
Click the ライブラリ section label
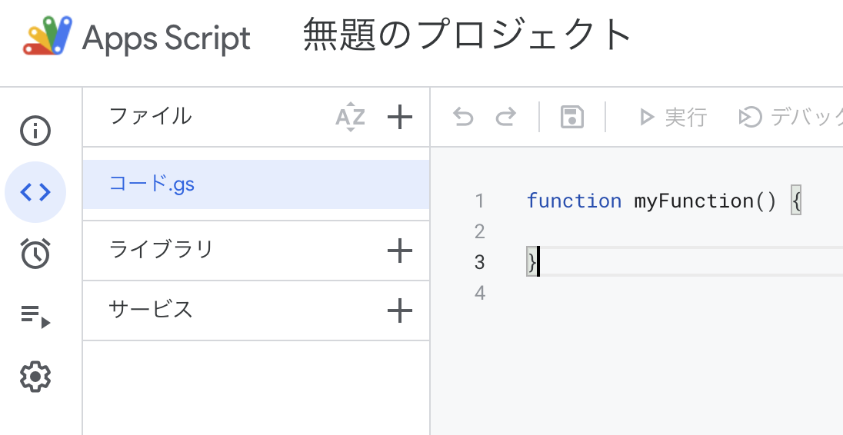[162, 250]
